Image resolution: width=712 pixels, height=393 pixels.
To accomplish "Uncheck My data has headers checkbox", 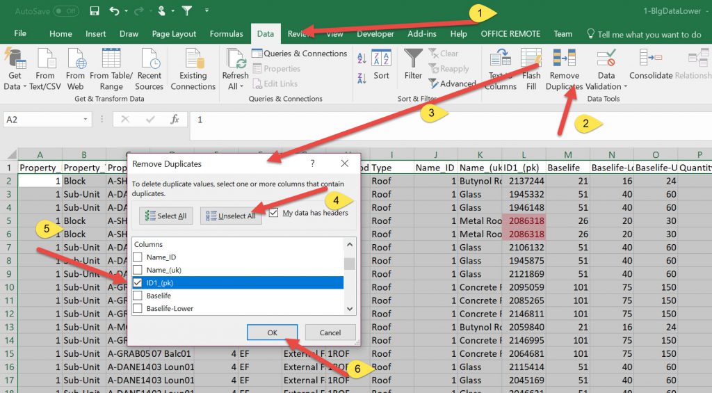I will [273, 213].
